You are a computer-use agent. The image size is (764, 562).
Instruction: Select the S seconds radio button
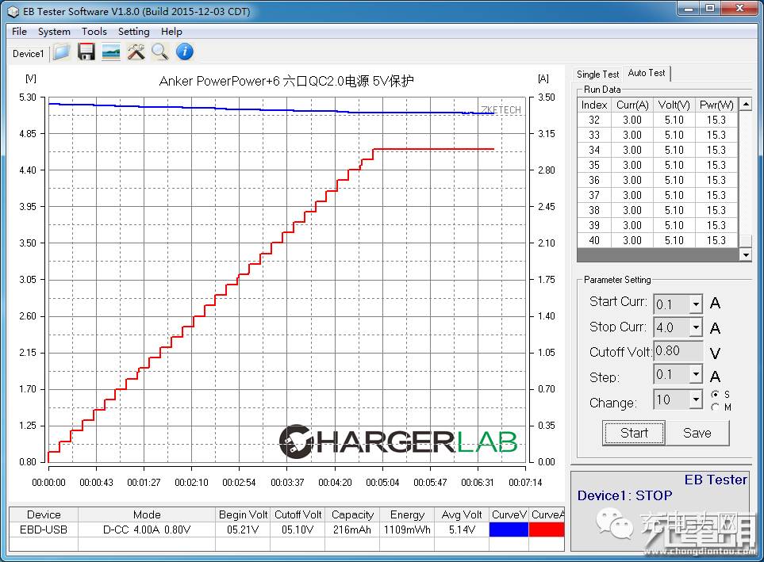click(x=715, y=394)
